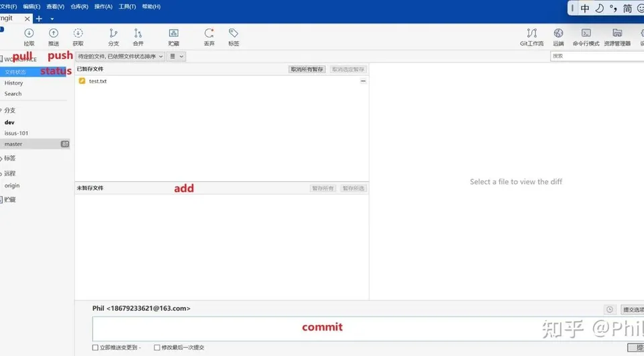Click the 丢弃 (discard) toolbar icon
644x356 pixels.
click(x=209, y=36)
